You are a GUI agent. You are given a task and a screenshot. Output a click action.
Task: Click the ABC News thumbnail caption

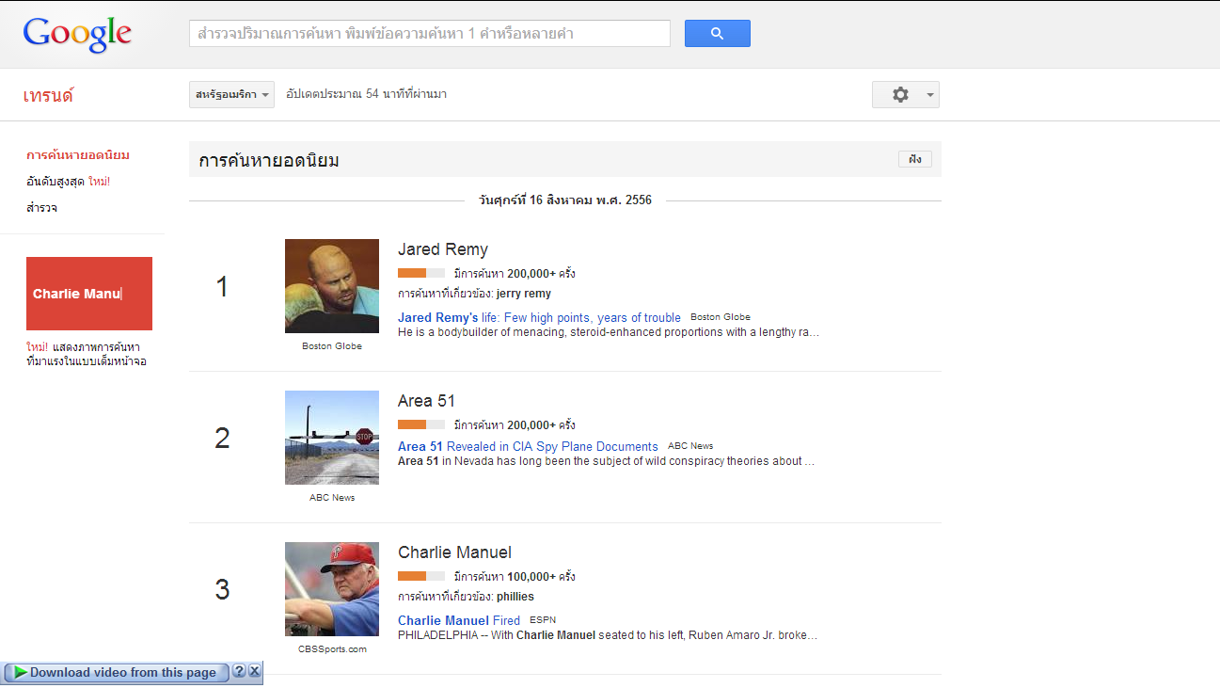click(x=332, y=498)
